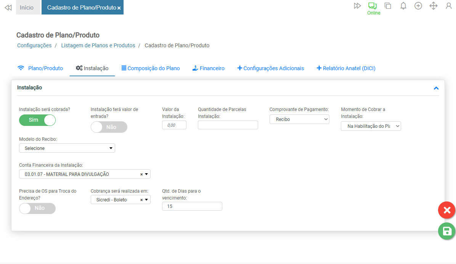The width and height of the screenshot is (456, 264).
Task: Open the notifications bell icon
Action: tap(403, 6)
